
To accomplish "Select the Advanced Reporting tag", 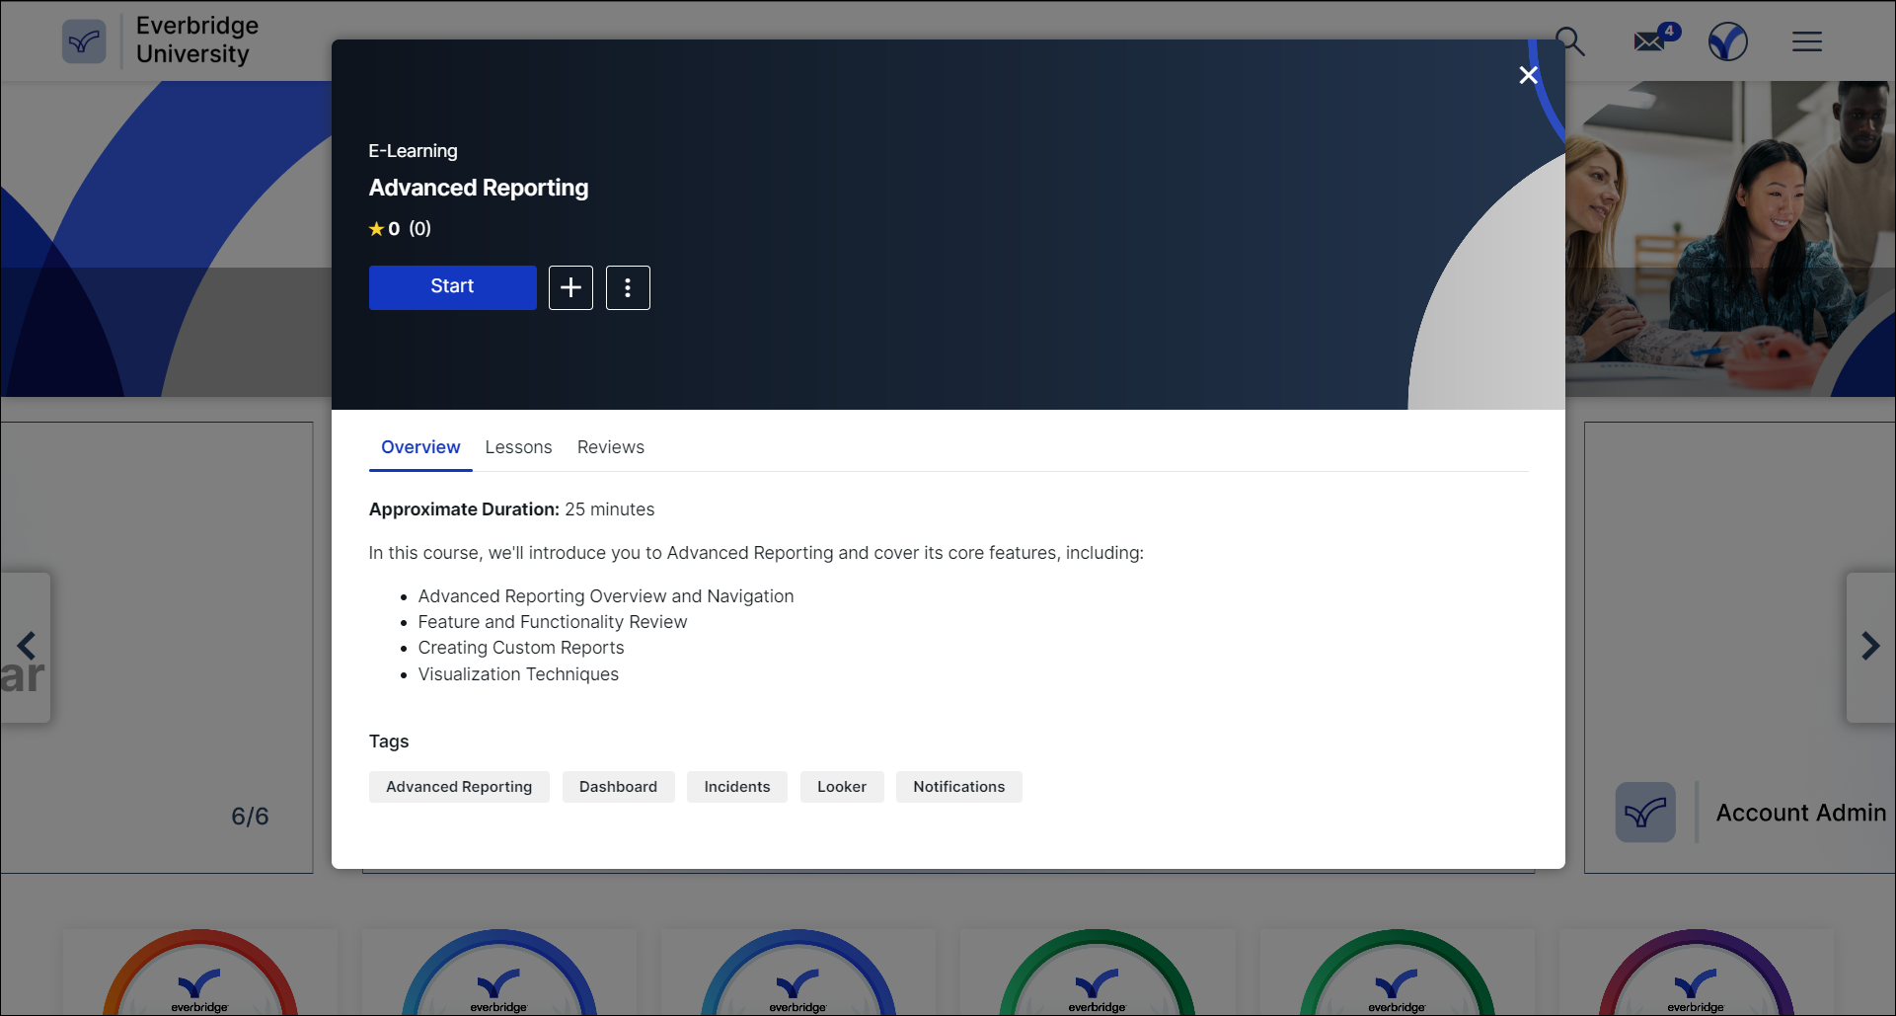I will 459,787.
